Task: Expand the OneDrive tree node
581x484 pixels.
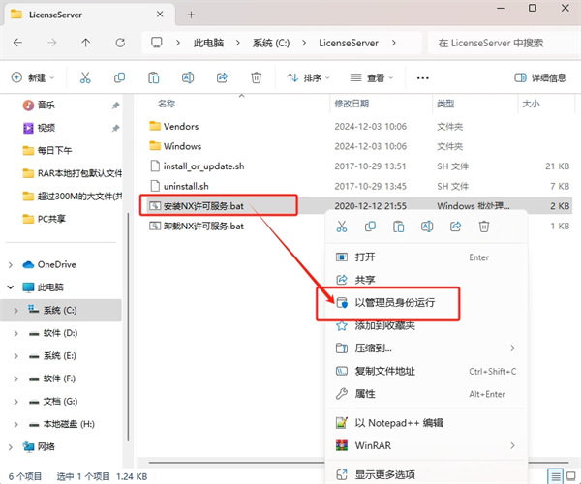Action: (11, 264)
